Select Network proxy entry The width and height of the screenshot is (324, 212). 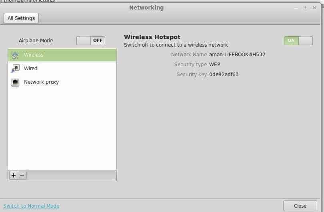tap(62, 82)
